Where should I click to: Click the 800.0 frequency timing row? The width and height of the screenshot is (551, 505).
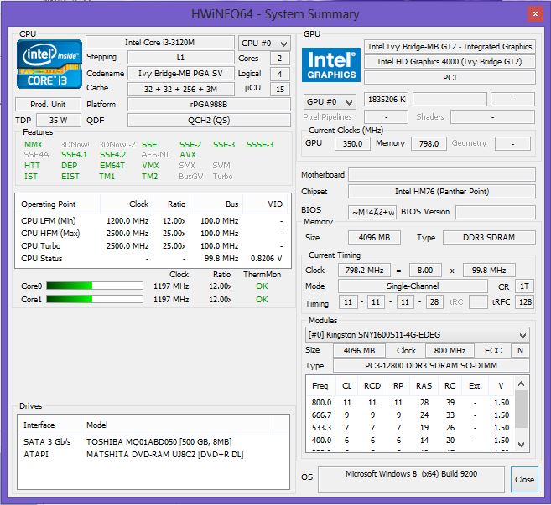[410, 403]
